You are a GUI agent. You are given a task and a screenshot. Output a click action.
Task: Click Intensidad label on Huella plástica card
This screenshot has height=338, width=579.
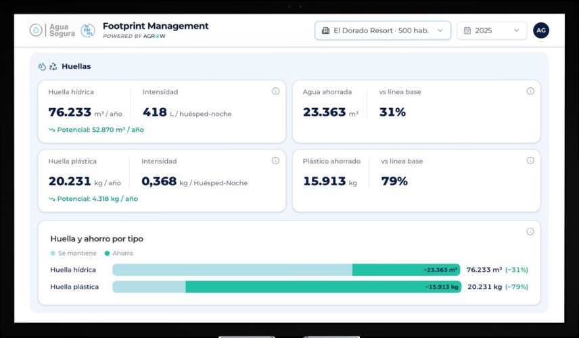(x=159, y=162)
